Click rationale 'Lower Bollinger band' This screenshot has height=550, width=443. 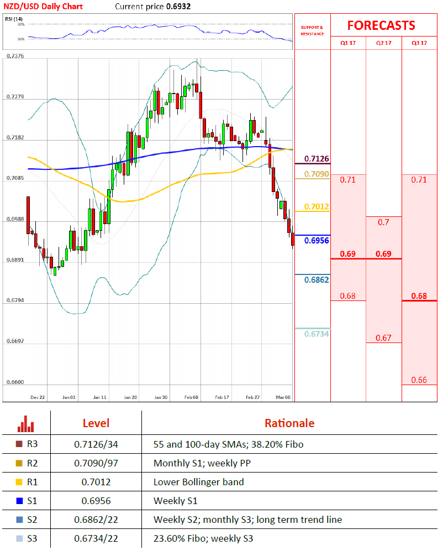(x=198, y=482)
